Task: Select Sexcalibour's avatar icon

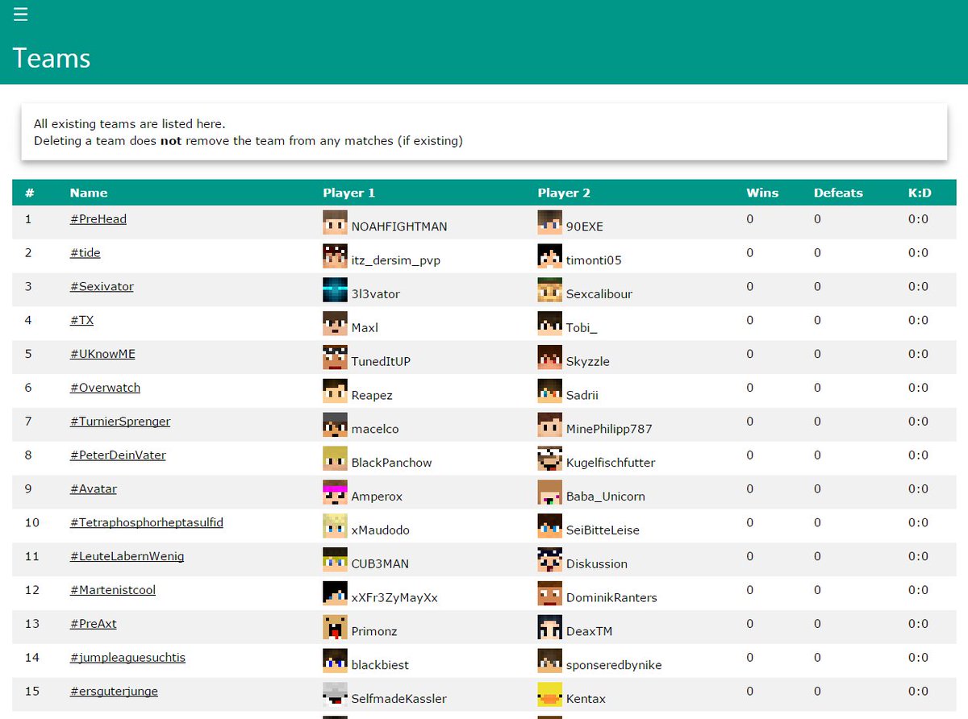Action: [549, 290]
